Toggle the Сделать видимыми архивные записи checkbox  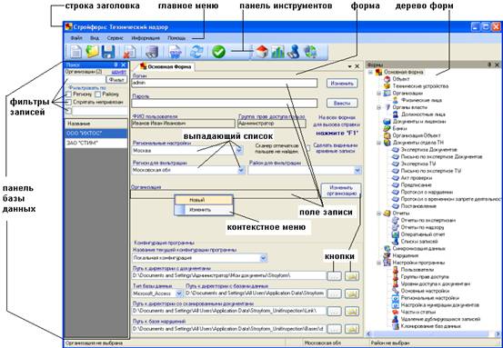308,148
